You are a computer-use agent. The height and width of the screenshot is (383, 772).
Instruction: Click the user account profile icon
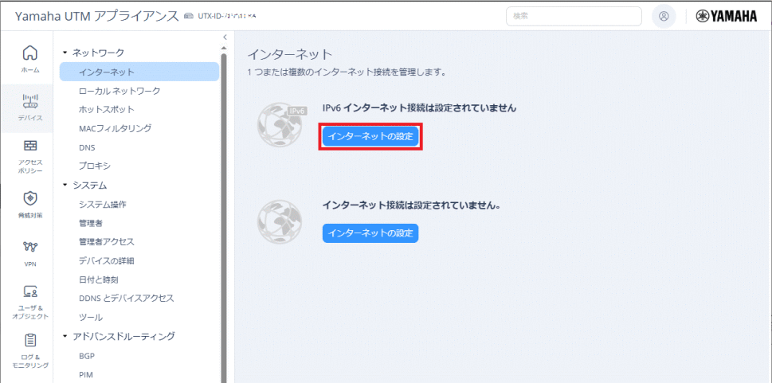click(x=664, y=16)
